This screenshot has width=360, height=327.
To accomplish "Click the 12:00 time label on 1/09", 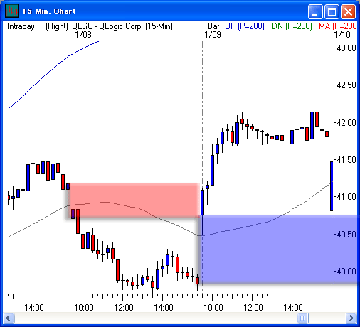I will click(253, 308).
